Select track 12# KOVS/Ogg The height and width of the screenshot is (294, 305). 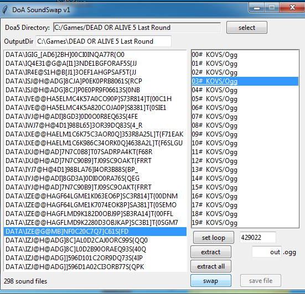[245, 161]
